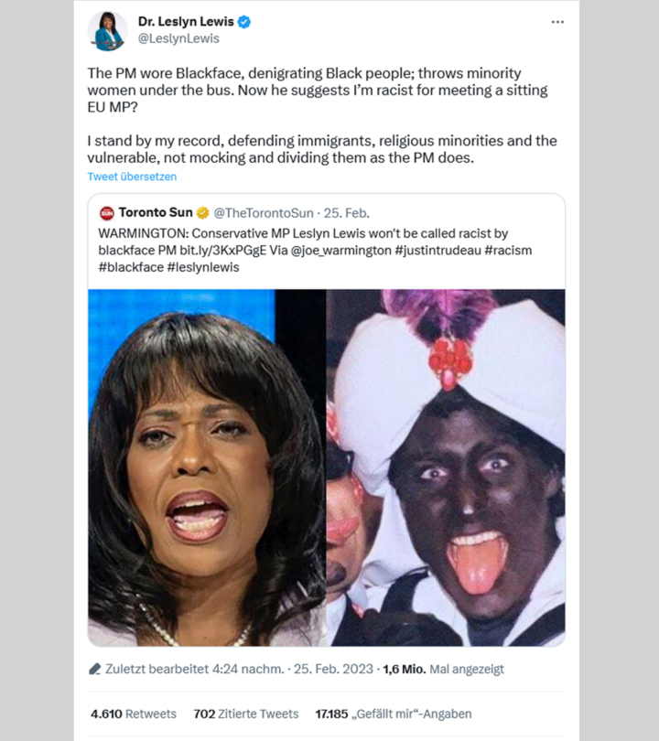Open the bit.ly/3KxPGgE link

(223, 251)
